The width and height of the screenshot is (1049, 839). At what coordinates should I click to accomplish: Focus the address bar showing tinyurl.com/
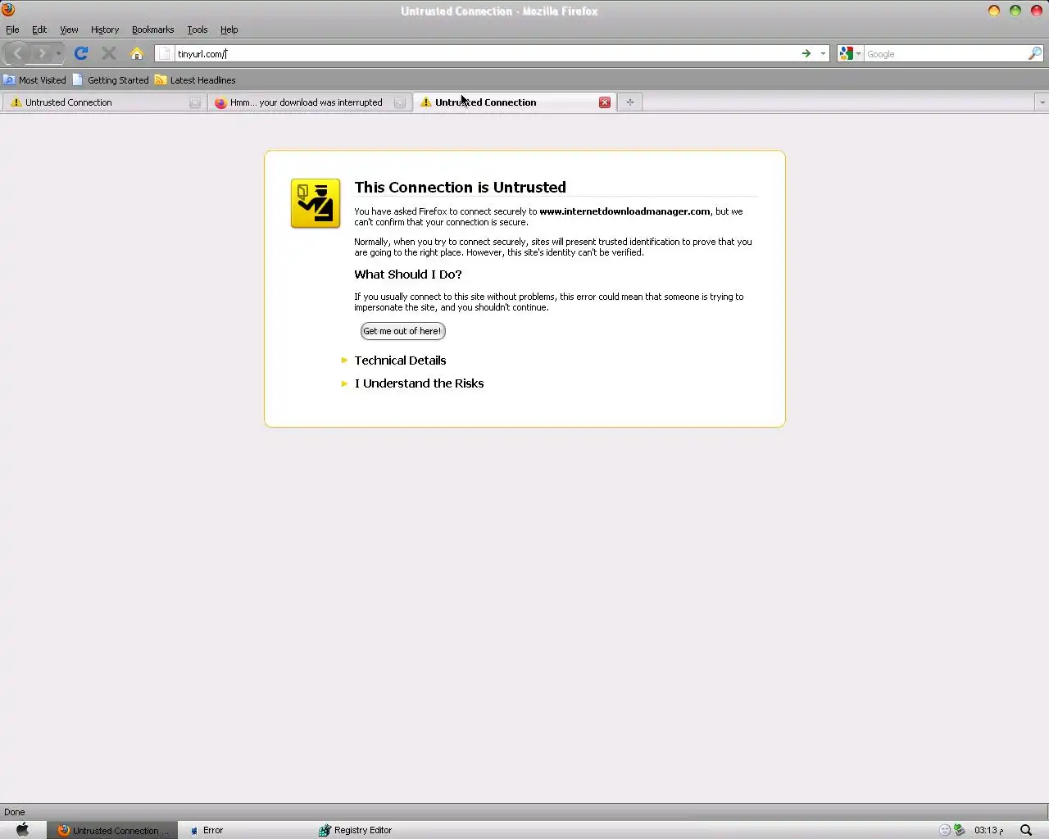(x=485, y=53)
